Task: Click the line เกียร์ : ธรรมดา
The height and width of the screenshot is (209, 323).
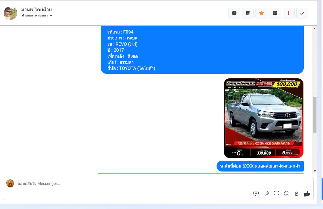Action: pyautogui.click(x=121, y=62)
